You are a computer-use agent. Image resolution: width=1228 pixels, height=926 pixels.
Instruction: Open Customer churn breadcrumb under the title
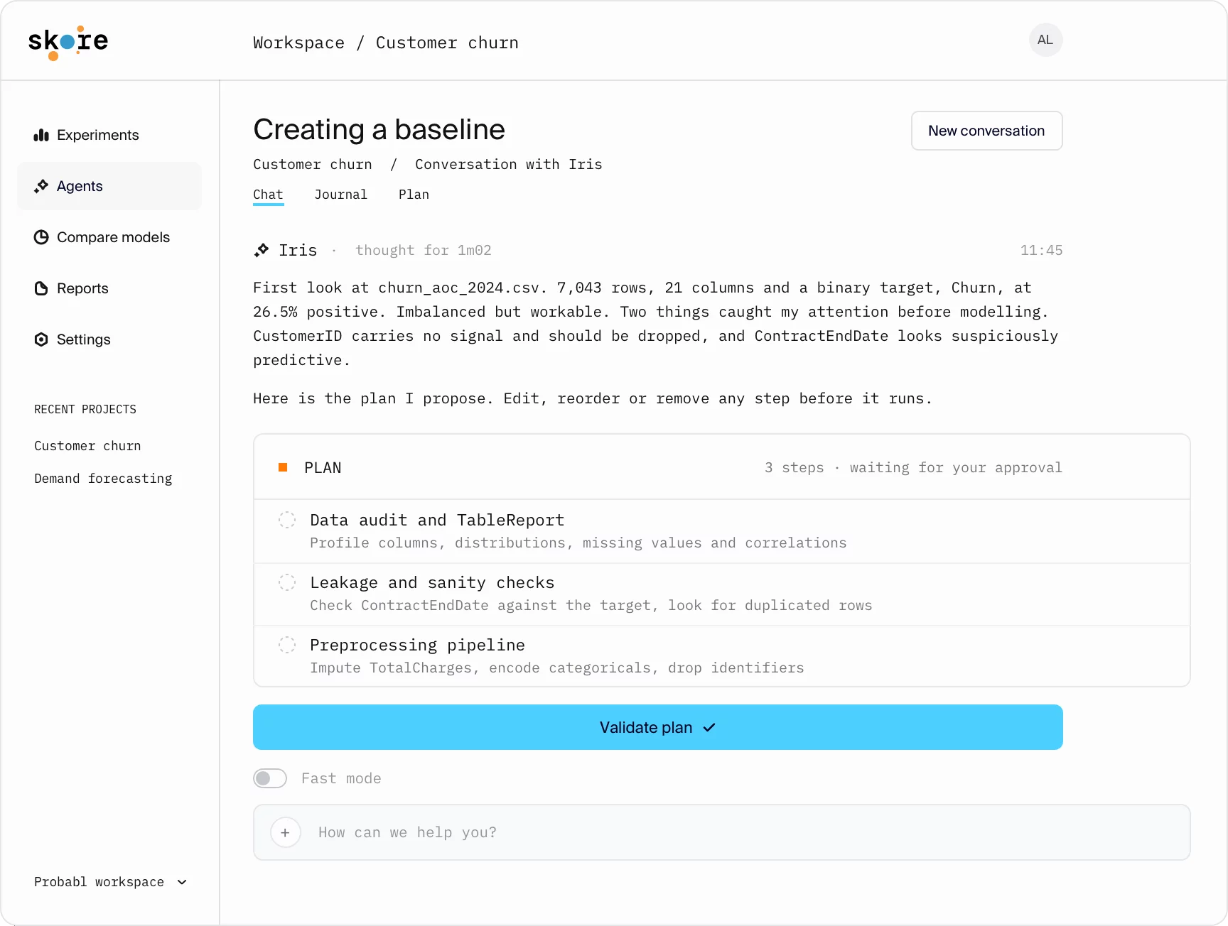[313, 164]
